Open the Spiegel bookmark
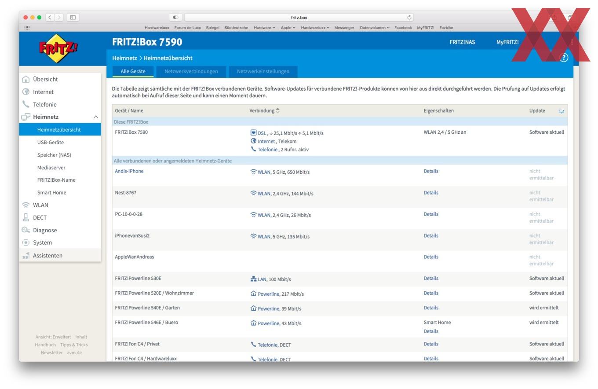This screenshot has width=598, height=389. tap(212, 28)
